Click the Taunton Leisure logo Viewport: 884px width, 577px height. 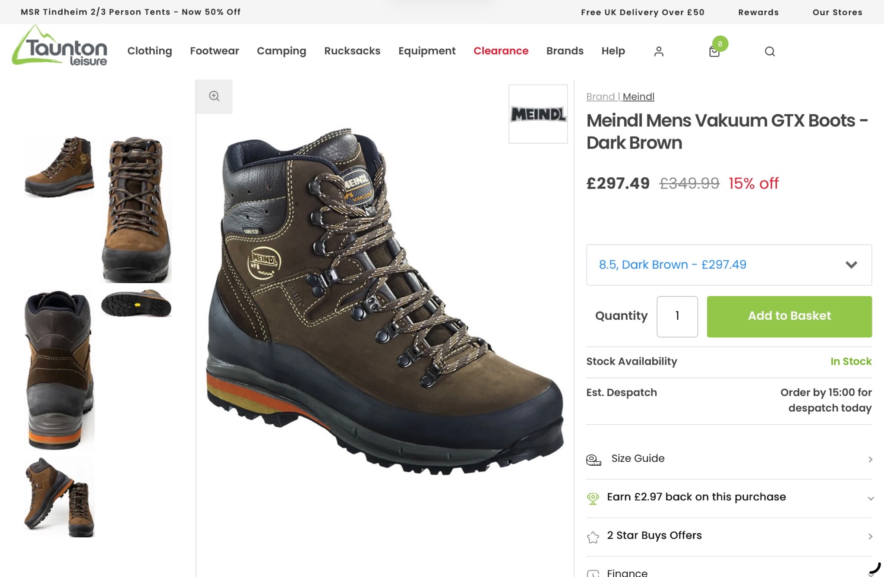(x=60, y=46)
